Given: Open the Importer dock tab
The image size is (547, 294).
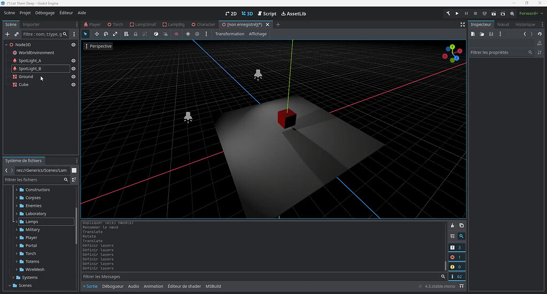Looking at the screenshot, I should coord(31,25).
